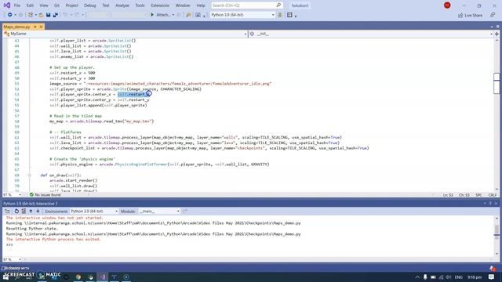Open the Window menu
Image resolution: width=502 pixels, height=282 pixels.
(183, 5)
